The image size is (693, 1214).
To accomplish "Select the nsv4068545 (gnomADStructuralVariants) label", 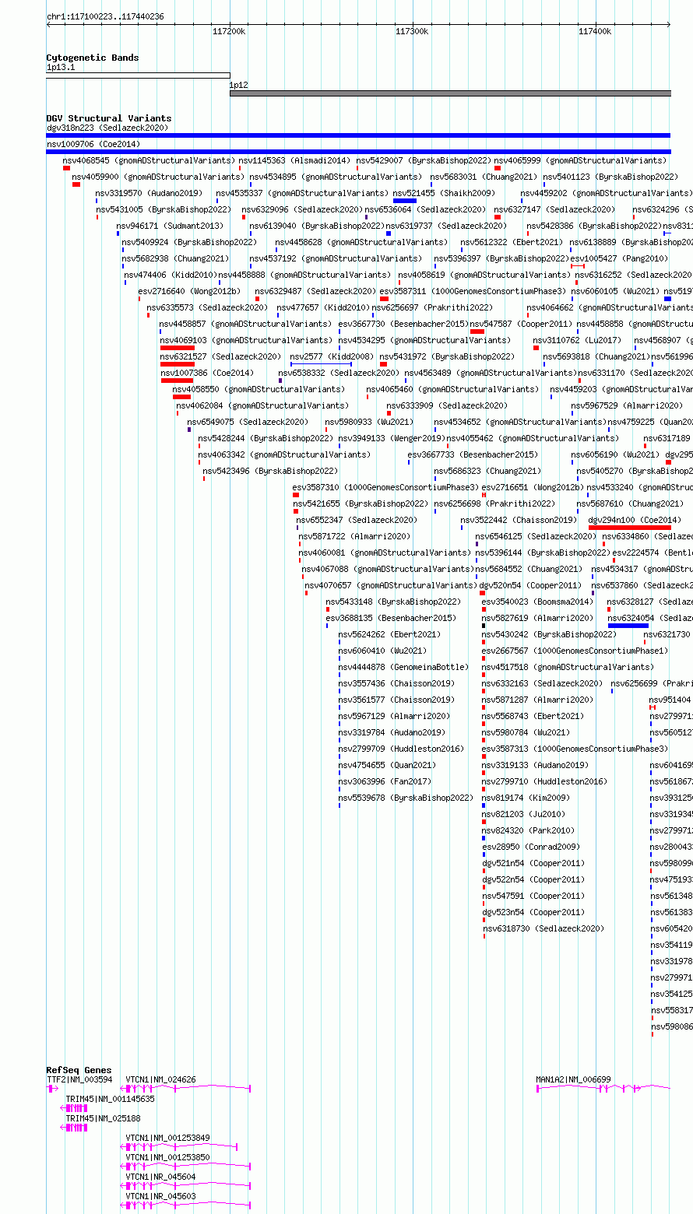I will [149, 160].
